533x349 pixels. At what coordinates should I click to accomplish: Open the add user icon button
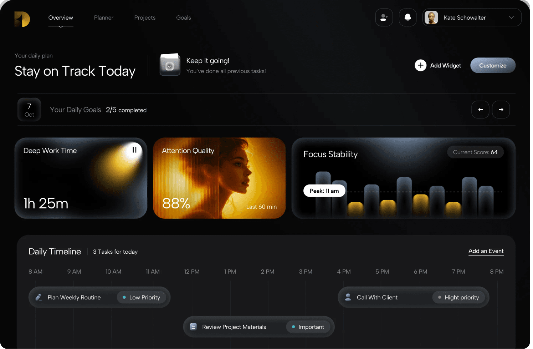384,17
